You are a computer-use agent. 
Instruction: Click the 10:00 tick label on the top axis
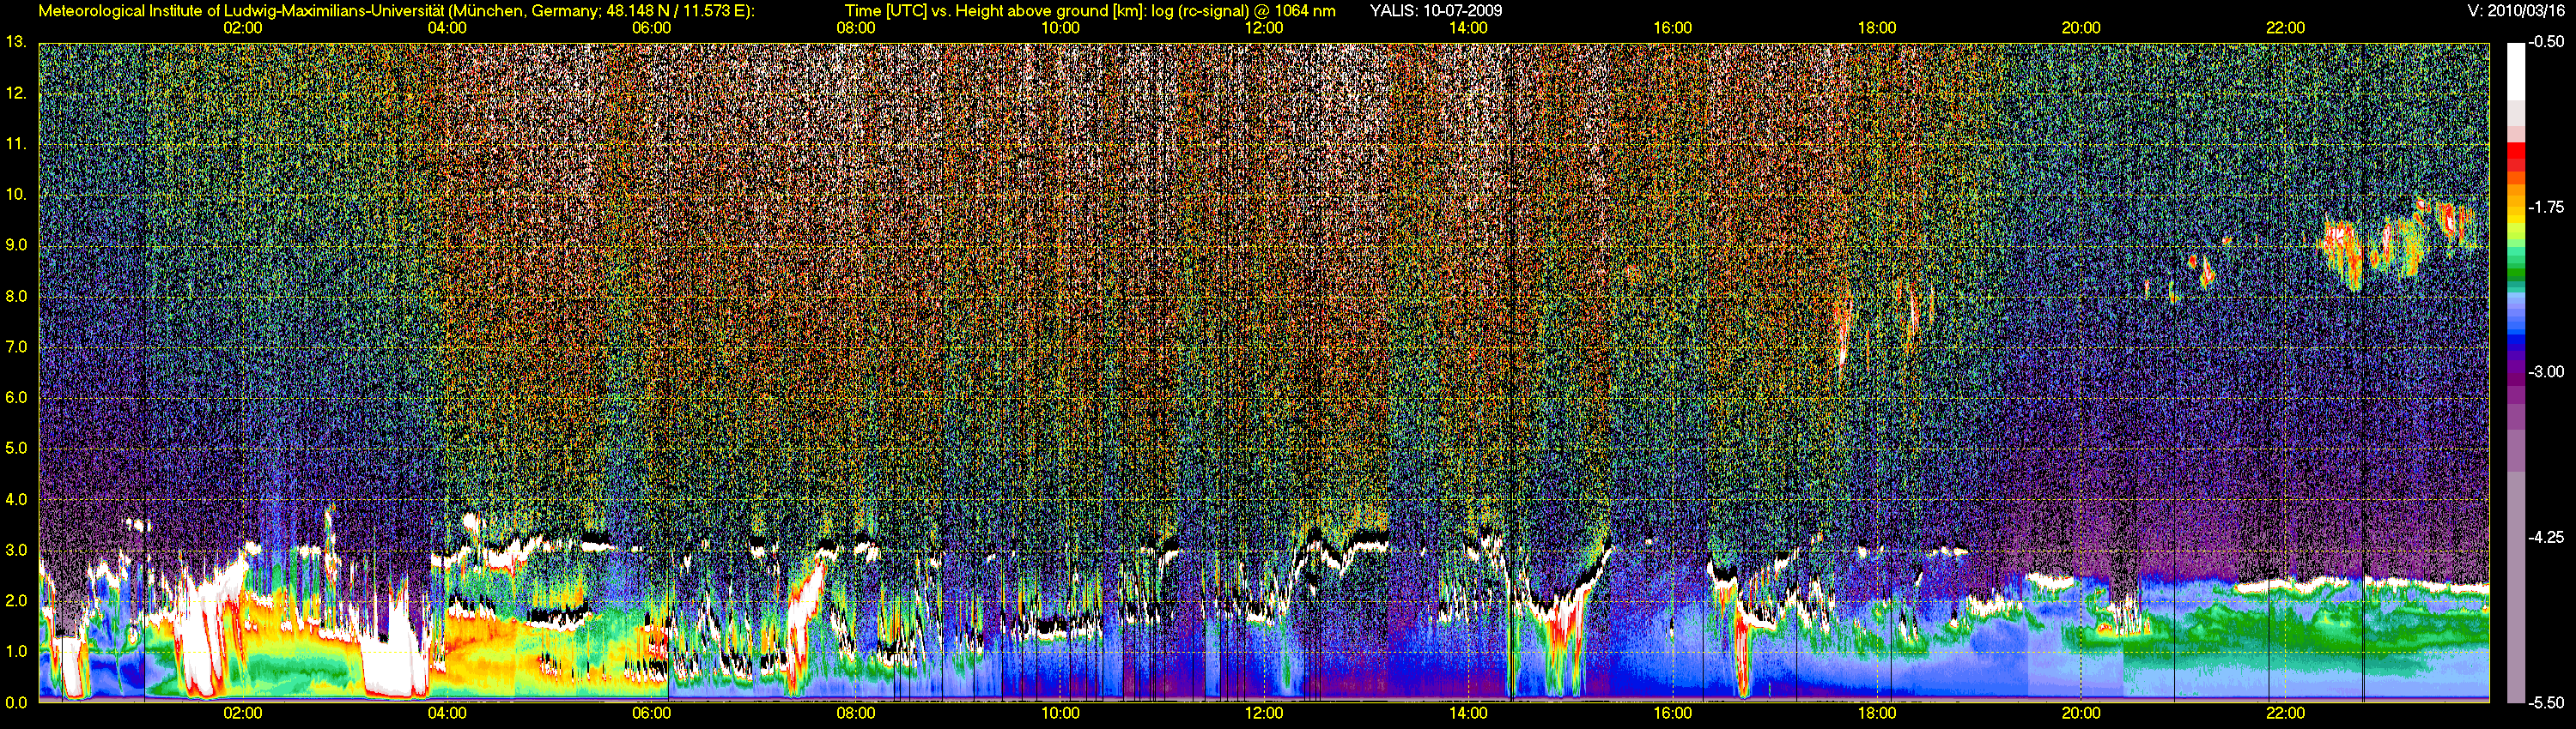click(x=1060, y=28)
